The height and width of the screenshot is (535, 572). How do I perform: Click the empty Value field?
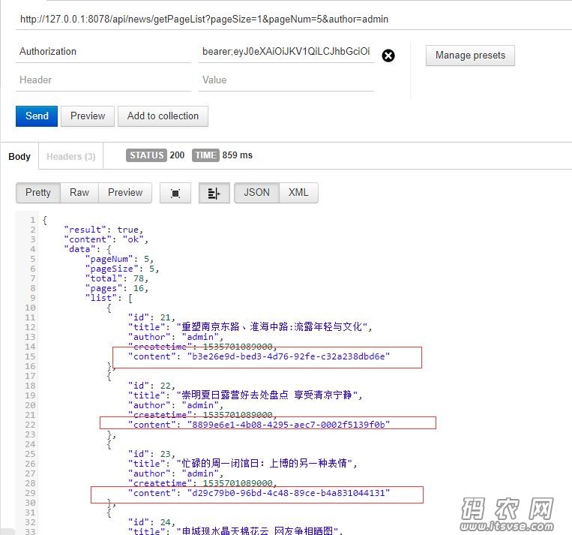286,80
